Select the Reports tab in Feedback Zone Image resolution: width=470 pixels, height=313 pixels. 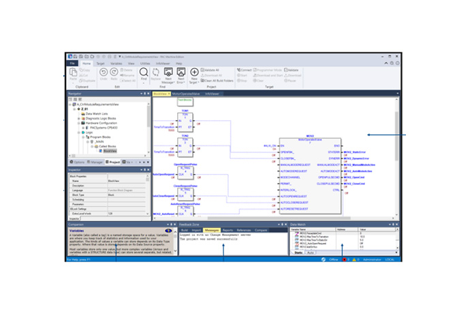coord(228,231)
